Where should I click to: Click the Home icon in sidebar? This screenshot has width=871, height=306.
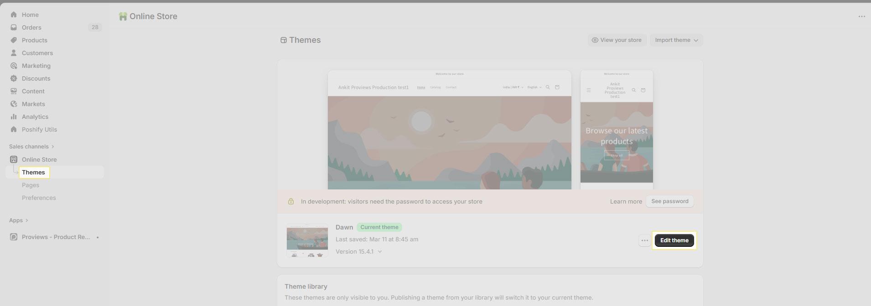point(14,15)
